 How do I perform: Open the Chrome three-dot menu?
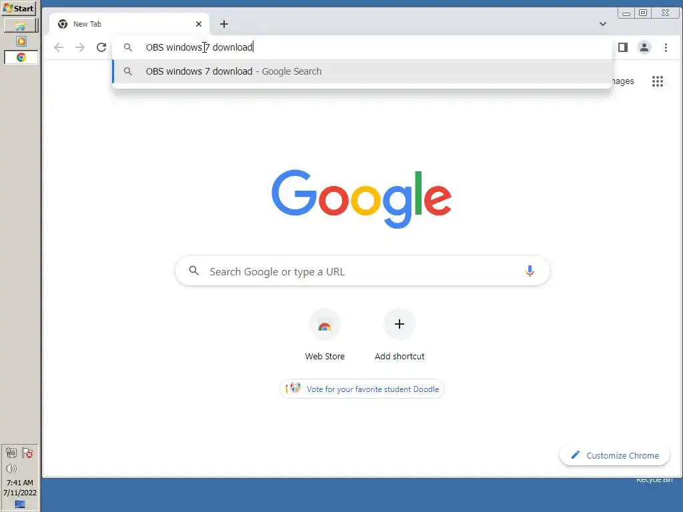click(666, 47)
